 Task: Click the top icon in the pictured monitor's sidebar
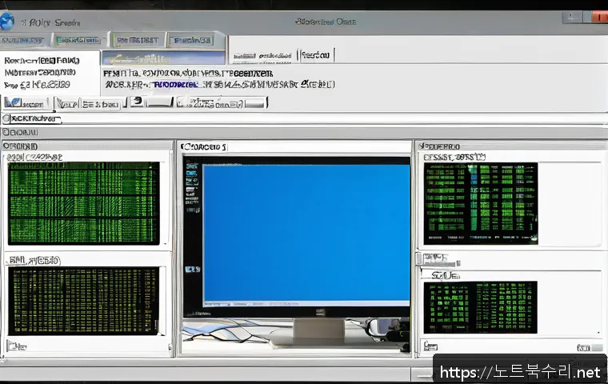tap(191, 166)
